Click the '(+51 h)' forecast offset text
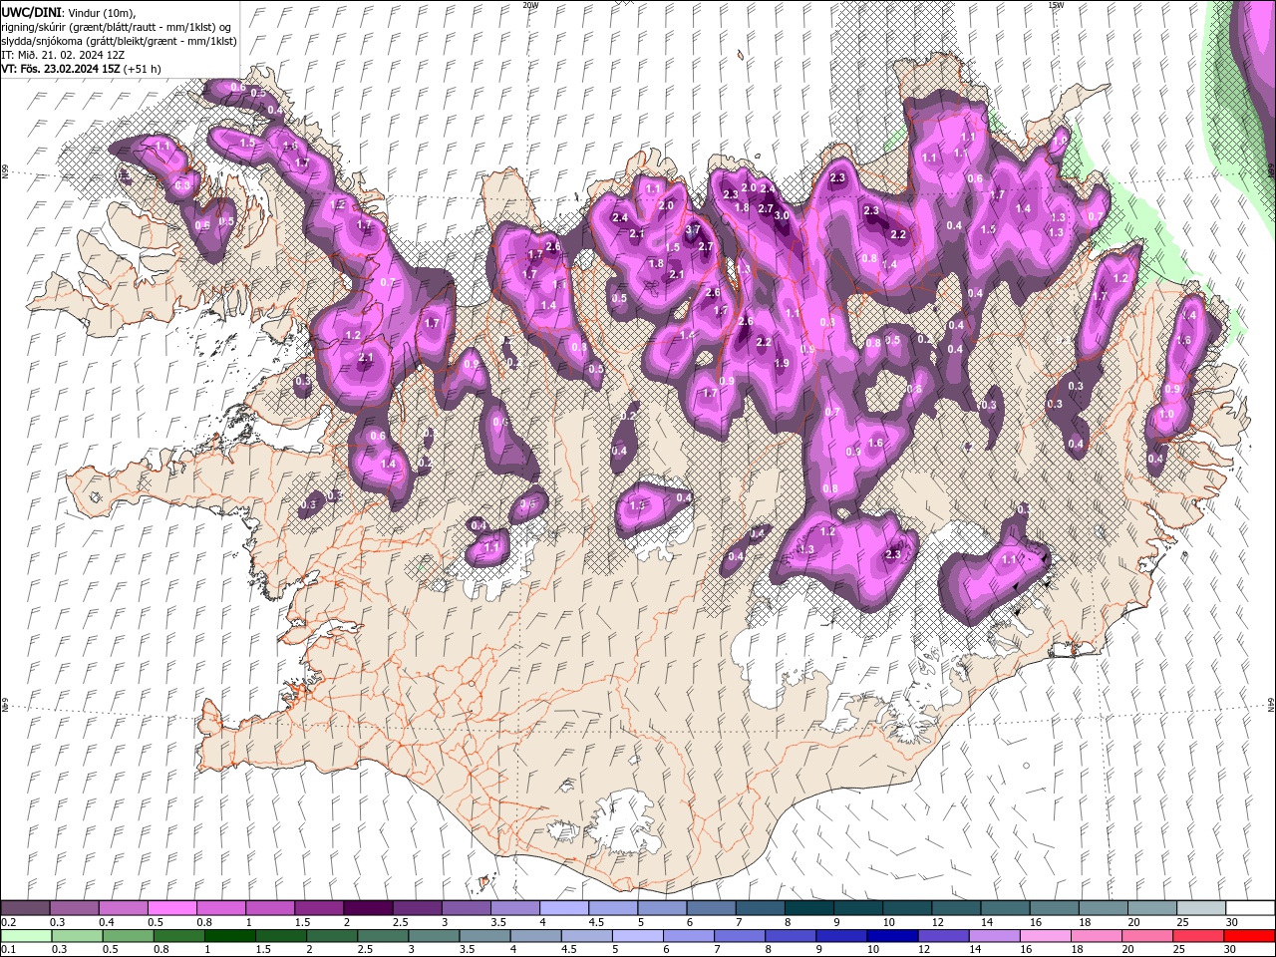The image size is (1276, 957). point(143,69)
